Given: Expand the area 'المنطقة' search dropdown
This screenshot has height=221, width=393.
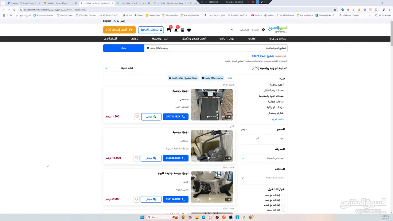Looking at the screenshot, I should [263, 178].
